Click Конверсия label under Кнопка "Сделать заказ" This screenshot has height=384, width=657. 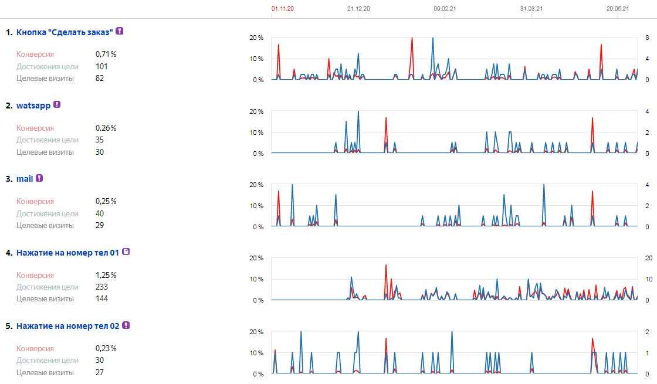pyautogui.click(x=35, y=54)
